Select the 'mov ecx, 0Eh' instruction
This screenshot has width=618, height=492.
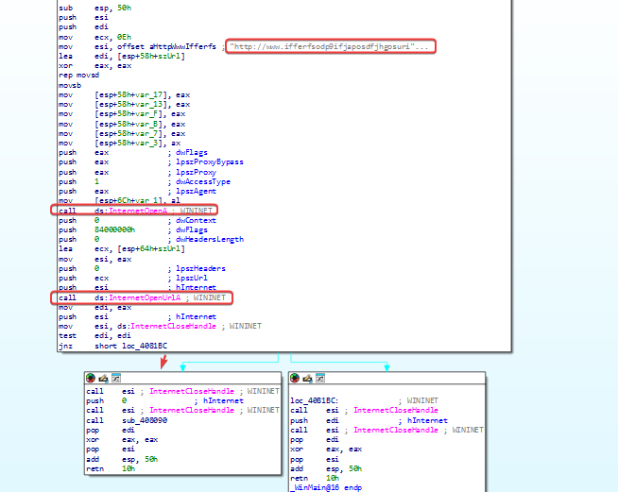point(95,37)
